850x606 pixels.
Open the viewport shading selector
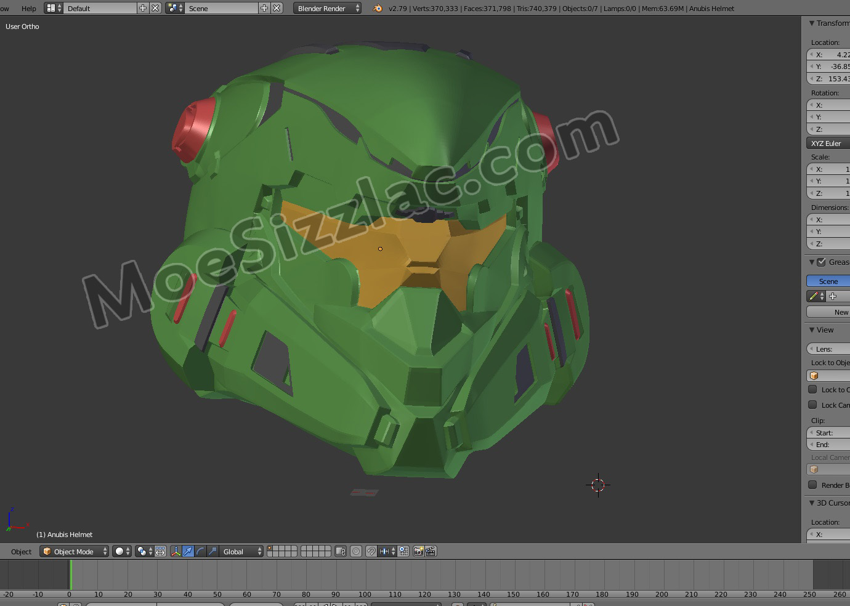click(x=122, y=551)
